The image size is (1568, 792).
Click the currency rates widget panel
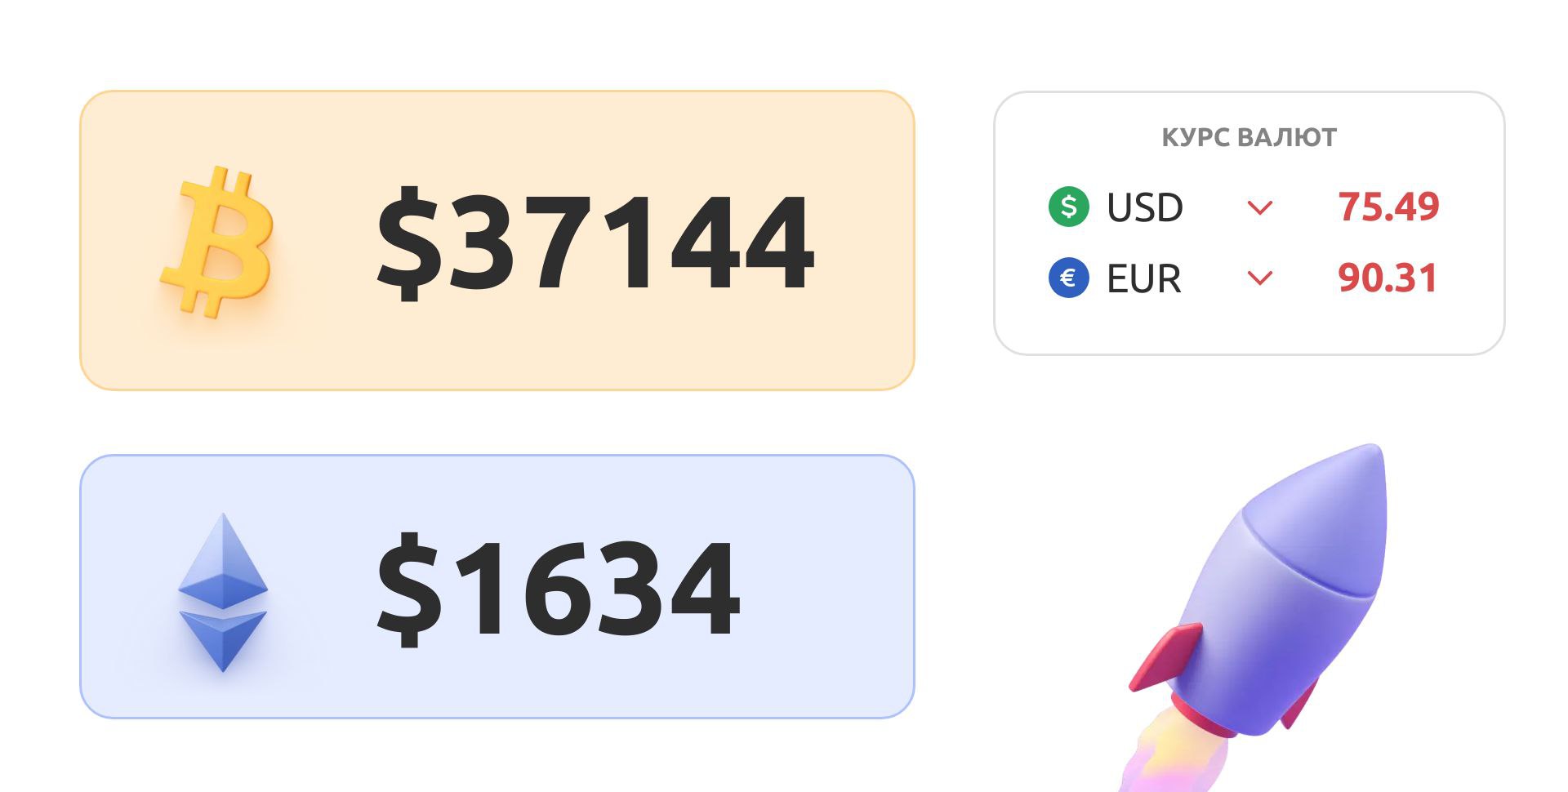[x=1249, y=223]
